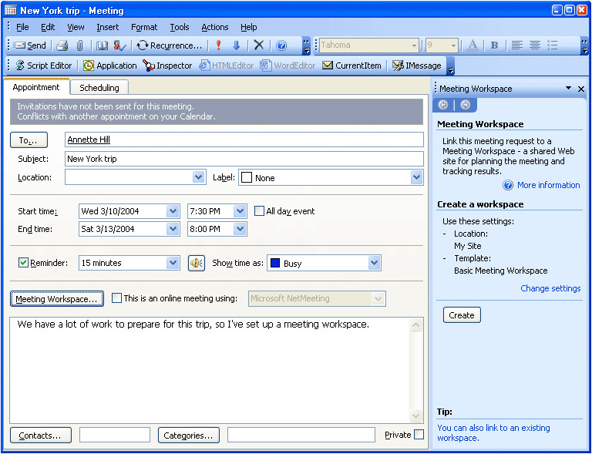This screenshot has height=454, width=592.
Task: Open the Address Book icon
Action: pyautogui.click(x=102, y=45)
